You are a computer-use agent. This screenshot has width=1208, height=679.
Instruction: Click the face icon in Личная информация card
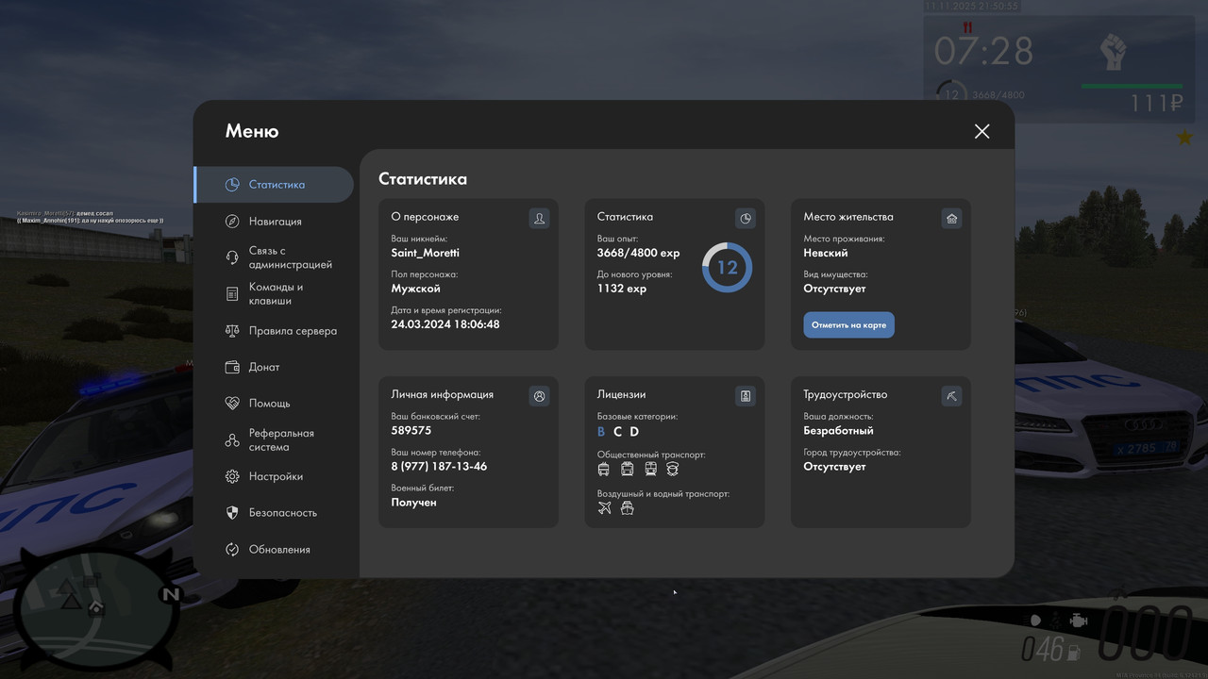coord(539,396)
